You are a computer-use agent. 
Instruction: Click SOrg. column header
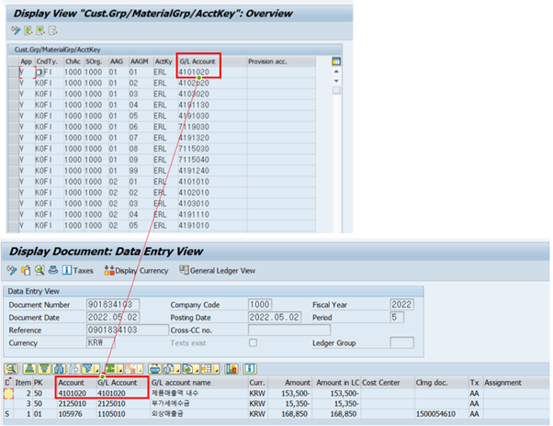95,62
